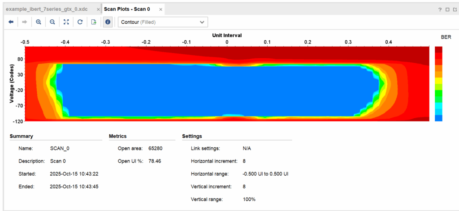
Task: Switch to example_ibert_7series_gtx_0.xdc tab
Action: point(46,9)
